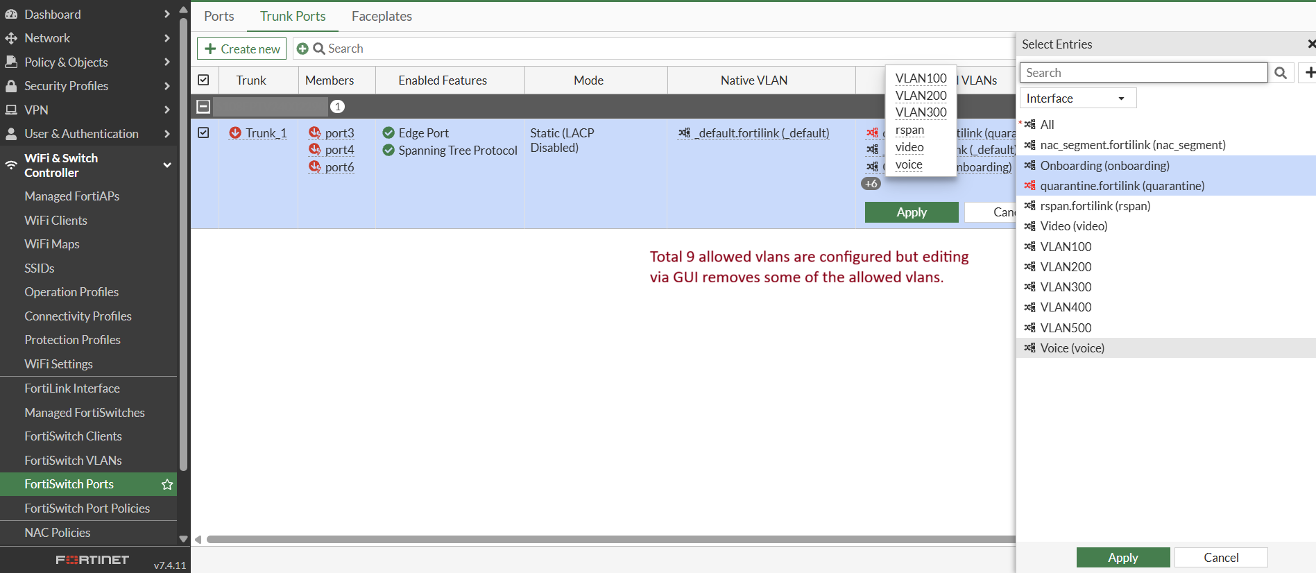Click the red VLAN icon beside quarantine.fortilink
This screenshot has height=573, width=1316.
coord(1030,186)
